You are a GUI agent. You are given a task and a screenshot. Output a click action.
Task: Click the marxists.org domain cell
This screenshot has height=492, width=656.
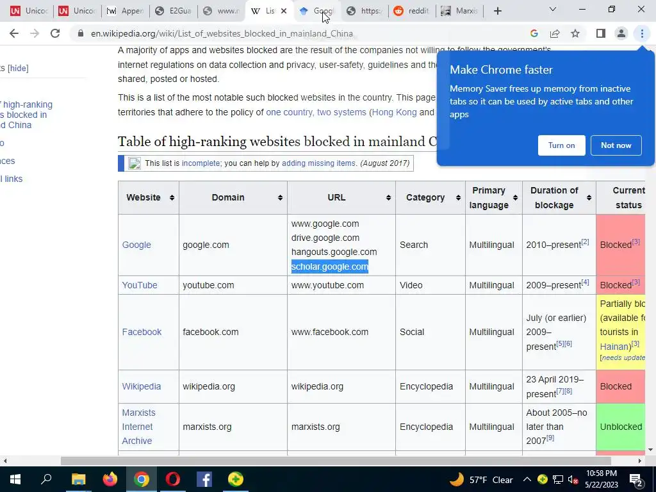[x=233, y=427]
